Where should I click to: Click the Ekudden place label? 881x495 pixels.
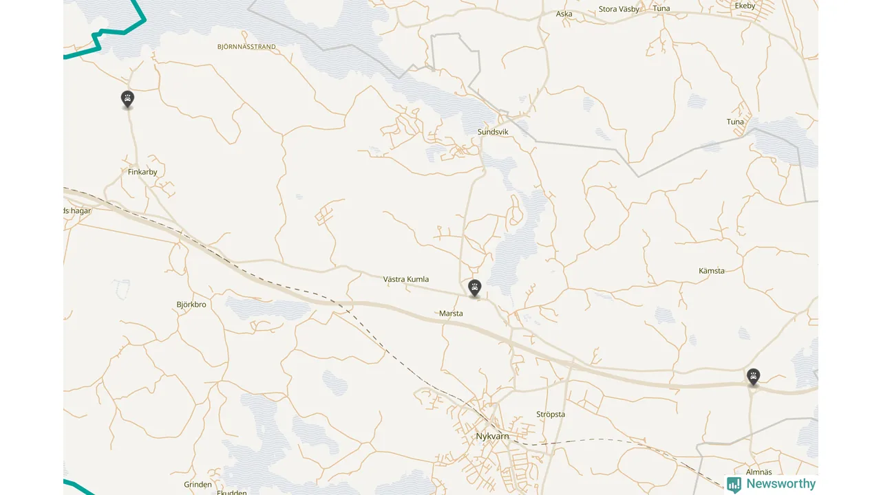[232, 492]
